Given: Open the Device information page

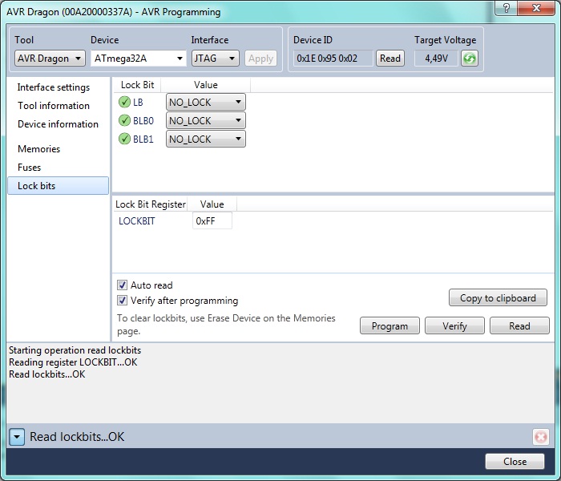Looking at the screenshot, I should click(58, 124).
